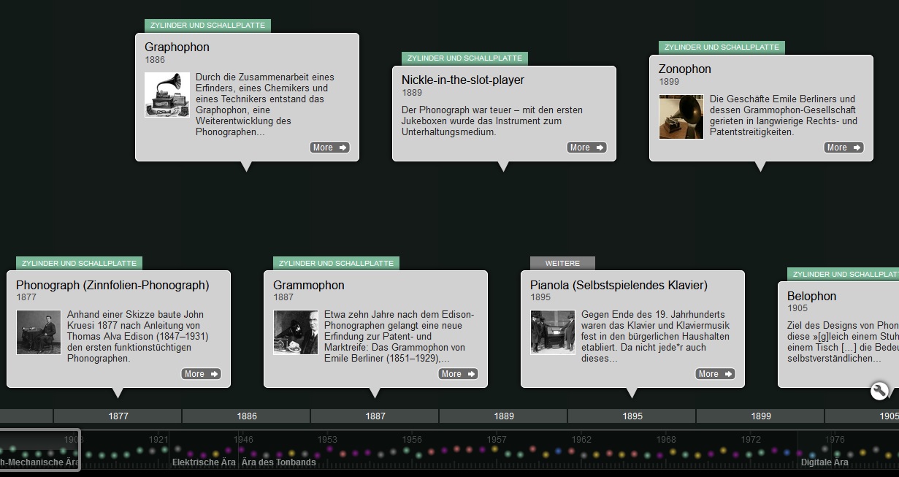Image resolution: width=899 pixels, height=477 pixels.
Task: Select Ära des Tonbands section
Action: coord(278,462)
